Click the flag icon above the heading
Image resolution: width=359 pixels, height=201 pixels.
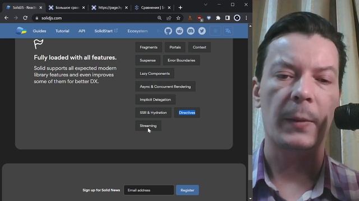pos(39,44)
